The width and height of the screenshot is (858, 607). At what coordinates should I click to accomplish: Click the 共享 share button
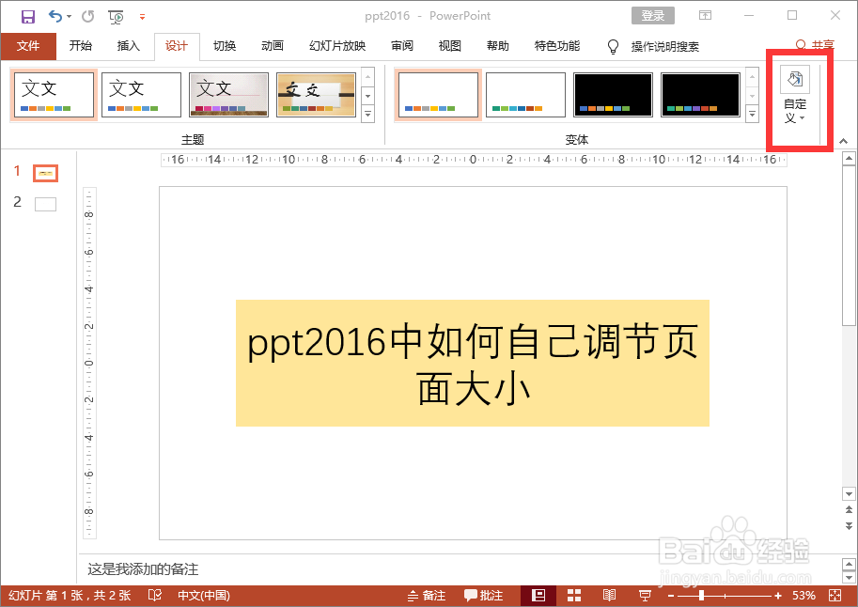pyautogui.click(x=816, y=45)
